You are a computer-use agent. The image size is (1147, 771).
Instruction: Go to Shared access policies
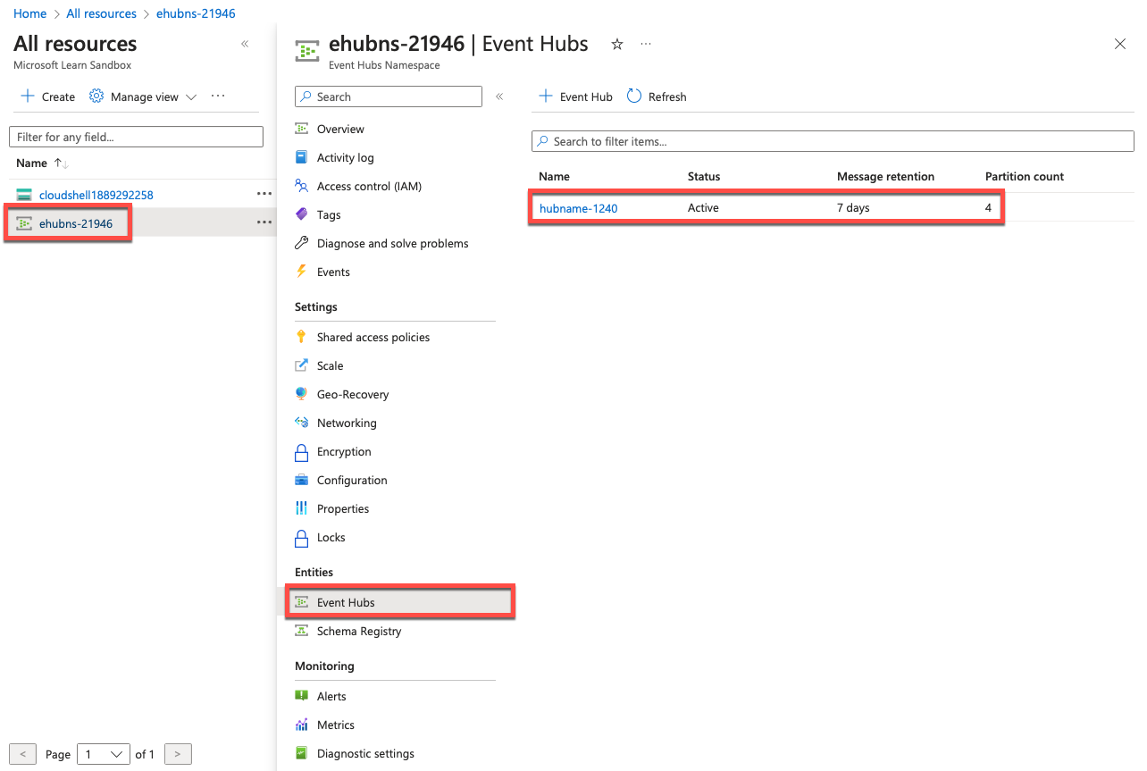point(373,337)
